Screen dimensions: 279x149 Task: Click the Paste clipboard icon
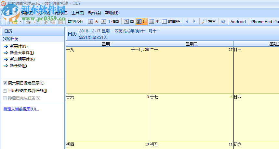pos(60,22)
